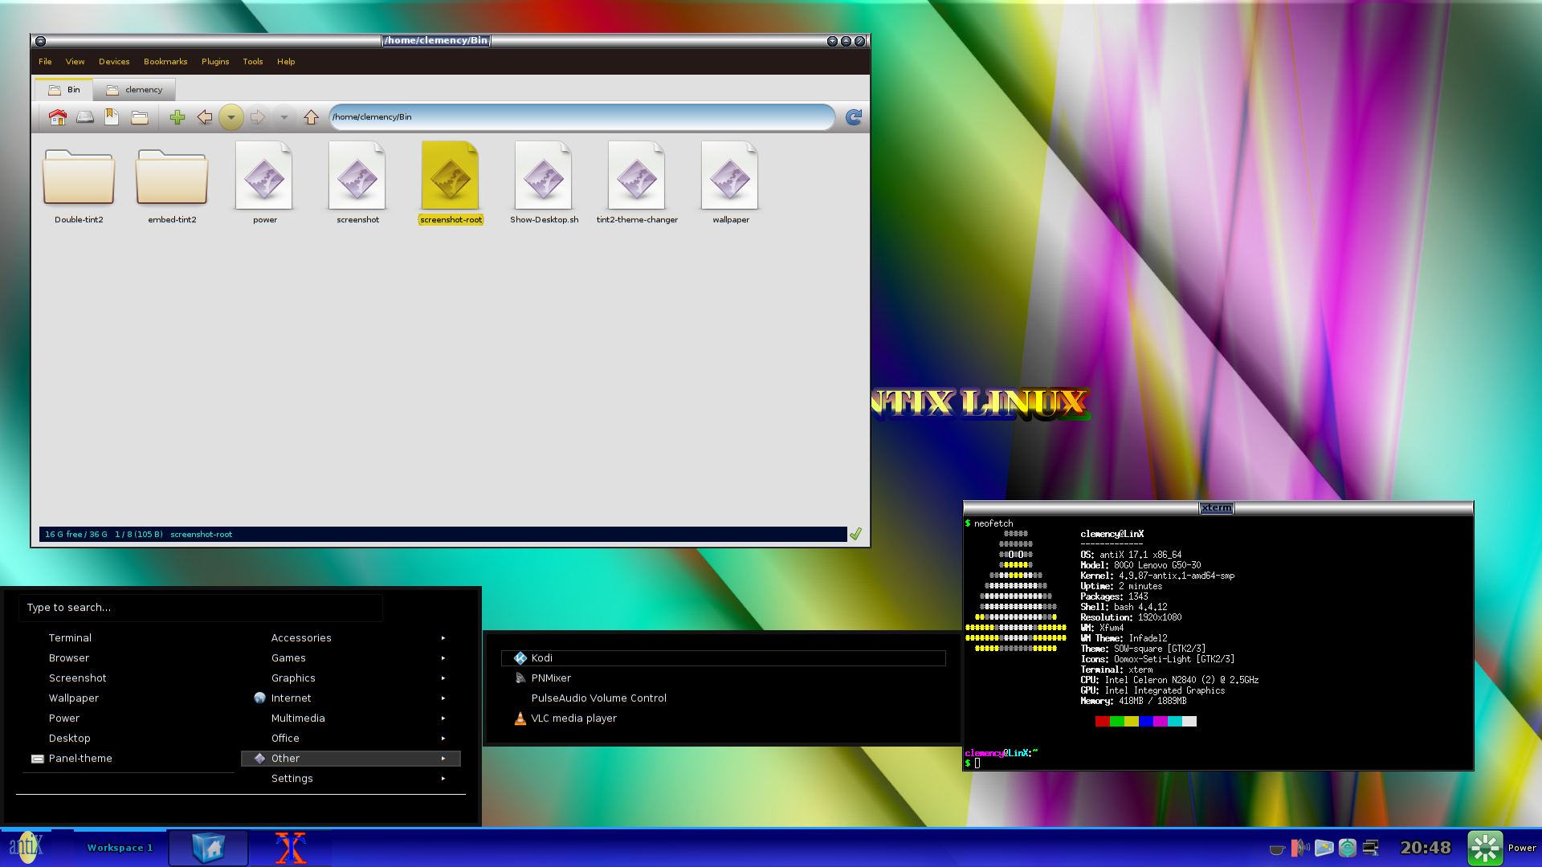Image resolution: width=1542 pixels, height=867 pixels.
Task: Open the Bookmarks menu
Action: [165, 62]
